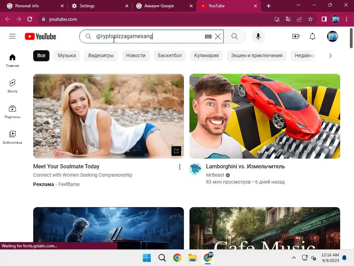Open Shorts from the sidebar
This screenshot has height=266, width=354.
point(12,86)
